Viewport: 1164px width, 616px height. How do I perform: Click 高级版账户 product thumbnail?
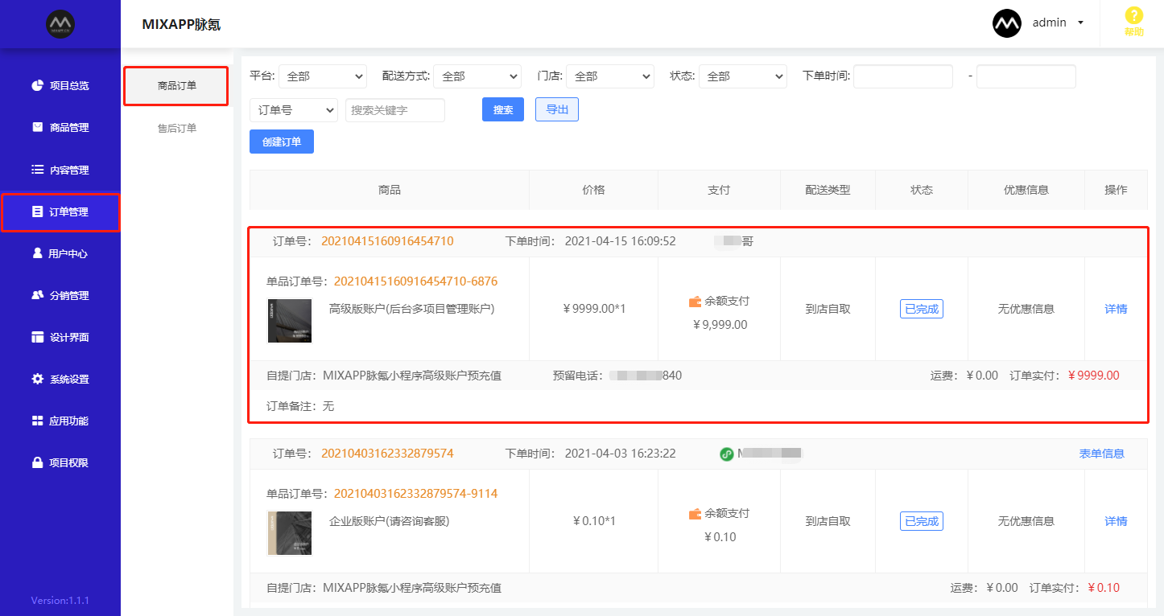coord(289,321)
